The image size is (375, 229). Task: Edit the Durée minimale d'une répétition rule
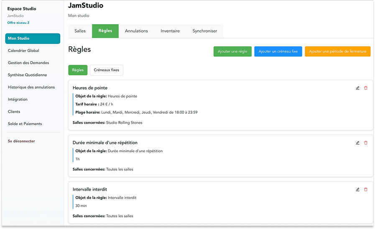coord(357,142)
